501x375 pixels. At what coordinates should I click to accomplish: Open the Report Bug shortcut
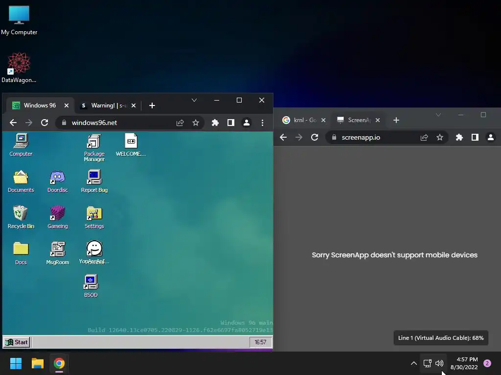94,182
